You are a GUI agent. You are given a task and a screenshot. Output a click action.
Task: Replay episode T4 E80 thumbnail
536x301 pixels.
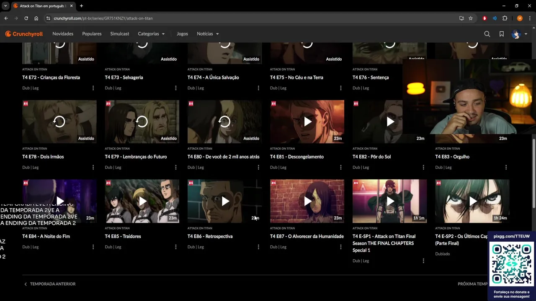224,122
